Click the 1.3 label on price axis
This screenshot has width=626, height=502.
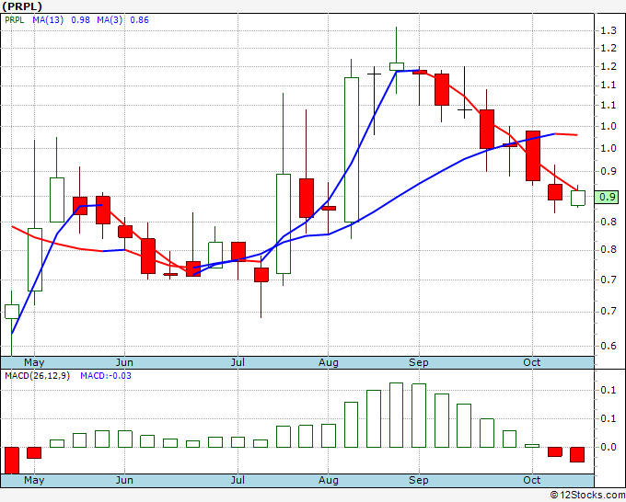(607, 30)
